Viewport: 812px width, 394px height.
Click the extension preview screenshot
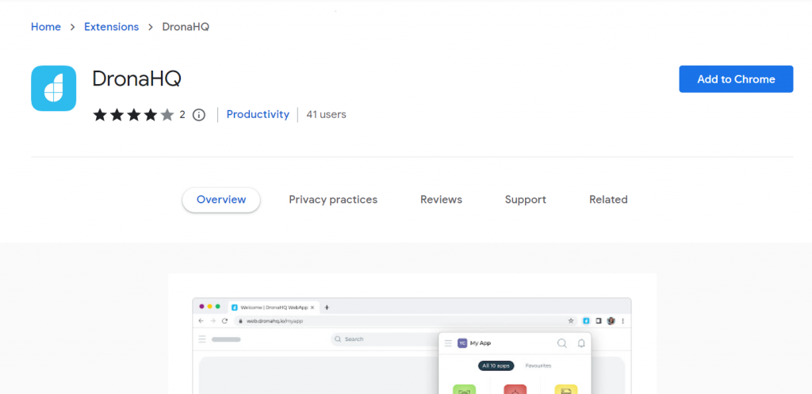tap(412, 334)
